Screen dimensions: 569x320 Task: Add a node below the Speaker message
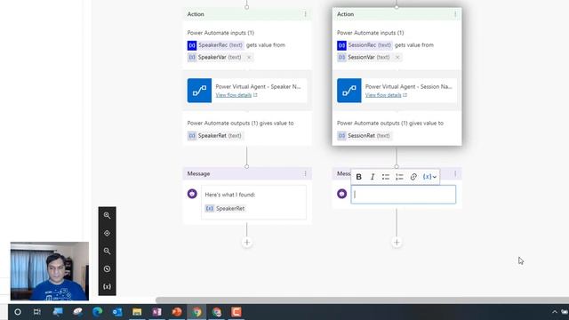tap(247, 243)
